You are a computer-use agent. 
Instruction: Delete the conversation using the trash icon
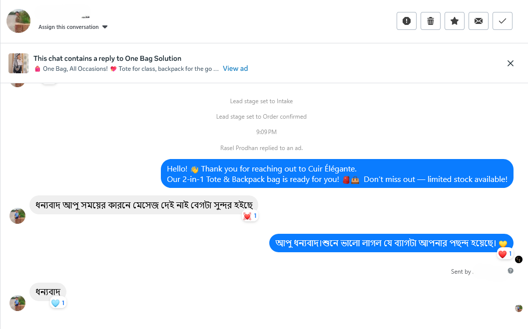tap(430, 21)
